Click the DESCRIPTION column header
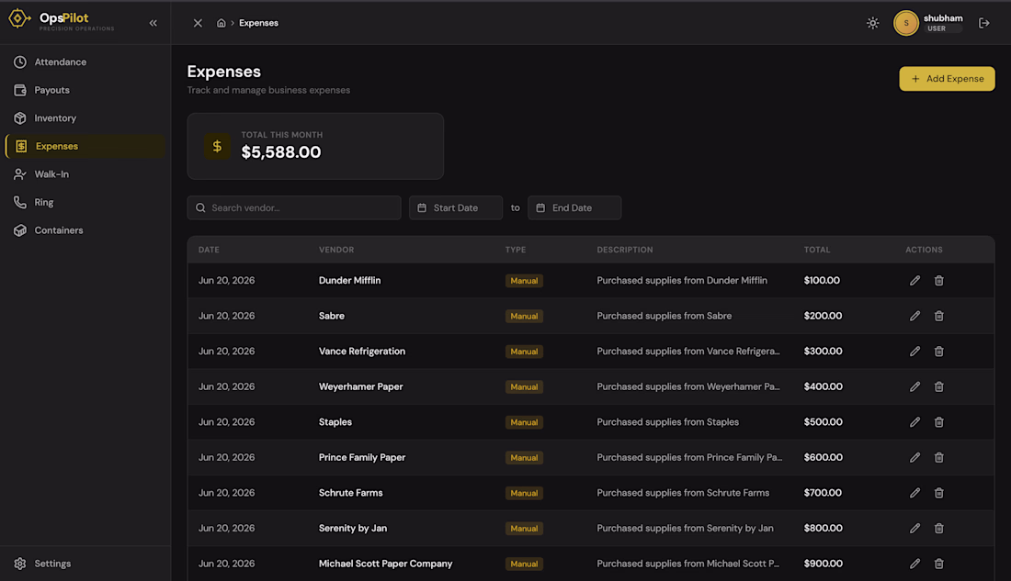This screenshot has width=1011, height=581. coord(625,250)
